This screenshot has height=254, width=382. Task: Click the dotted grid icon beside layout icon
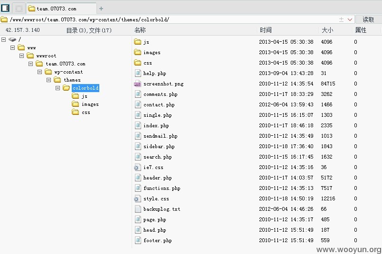(19, 9)
